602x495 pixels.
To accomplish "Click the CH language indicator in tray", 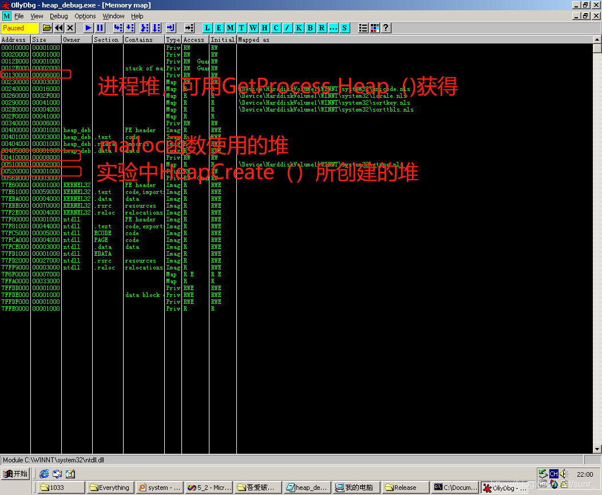I will click(553, 473).
